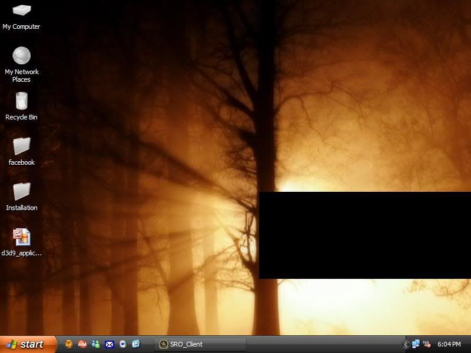Screen dimensions: 471x353
Task: Launch AIM from the Quick Launch bar
Action: click(82, 344)
